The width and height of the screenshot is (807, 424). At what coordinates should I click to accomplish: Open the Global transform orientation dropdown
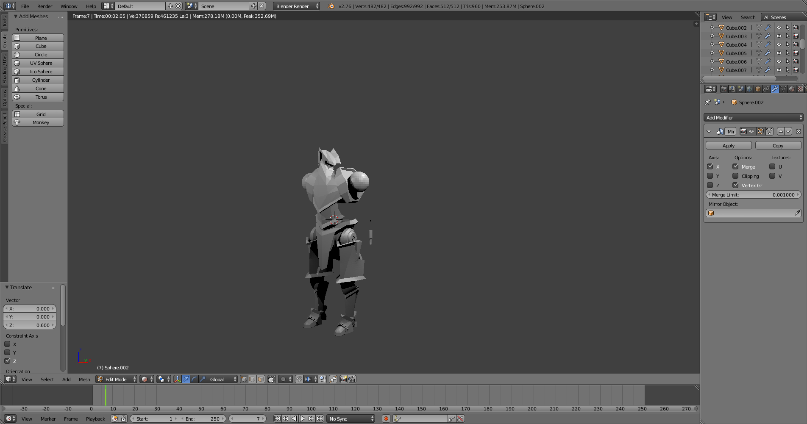(222, 380)
